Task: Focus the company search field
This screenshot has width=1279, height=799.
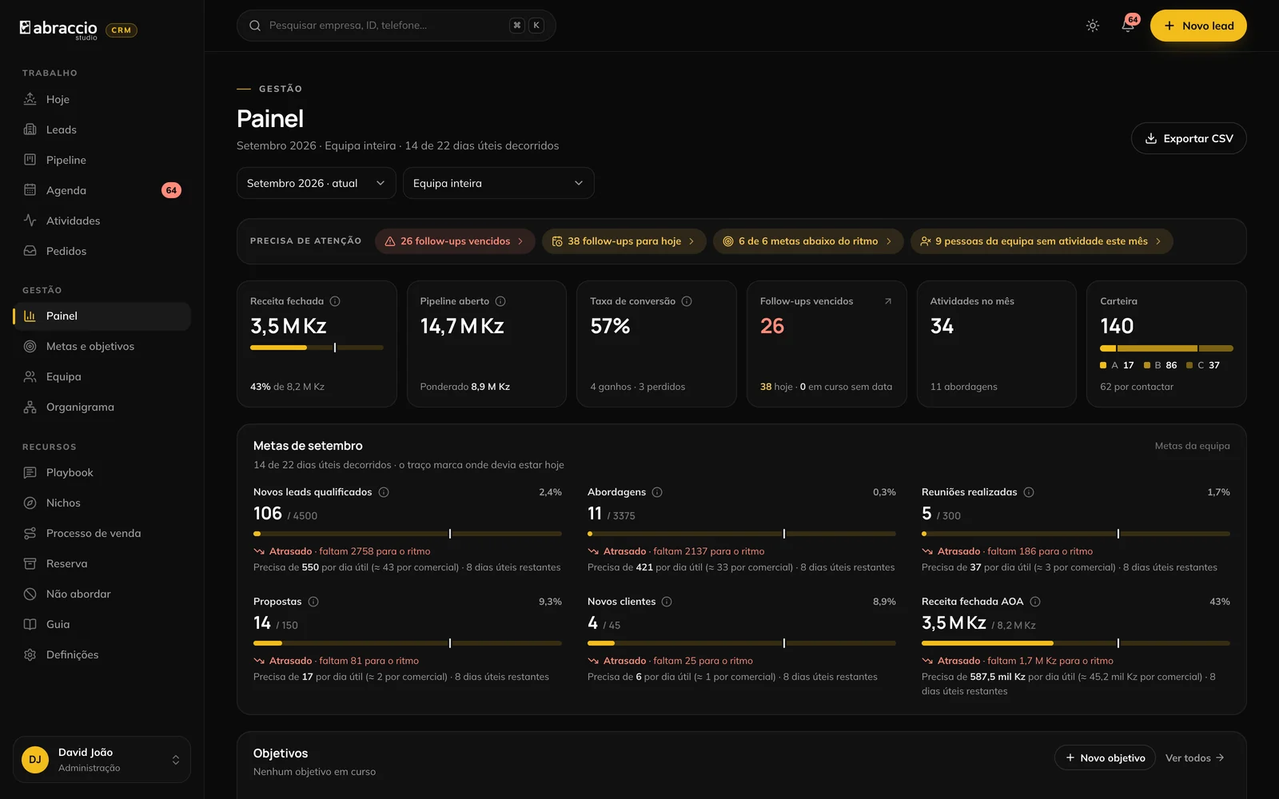Action: tap(396, 26)
